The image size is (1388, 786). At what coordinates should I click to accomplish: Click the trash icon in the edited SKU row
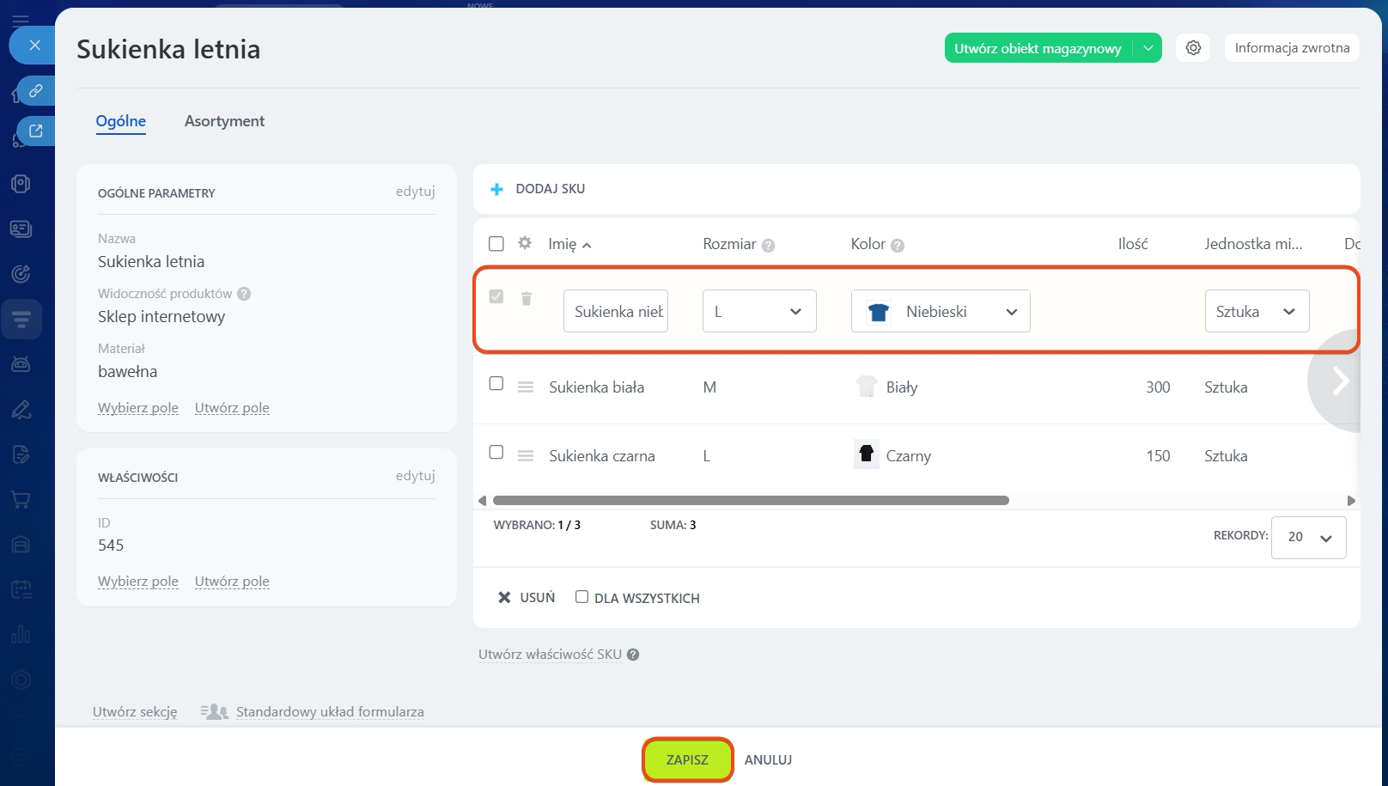[x=527, y=298]
